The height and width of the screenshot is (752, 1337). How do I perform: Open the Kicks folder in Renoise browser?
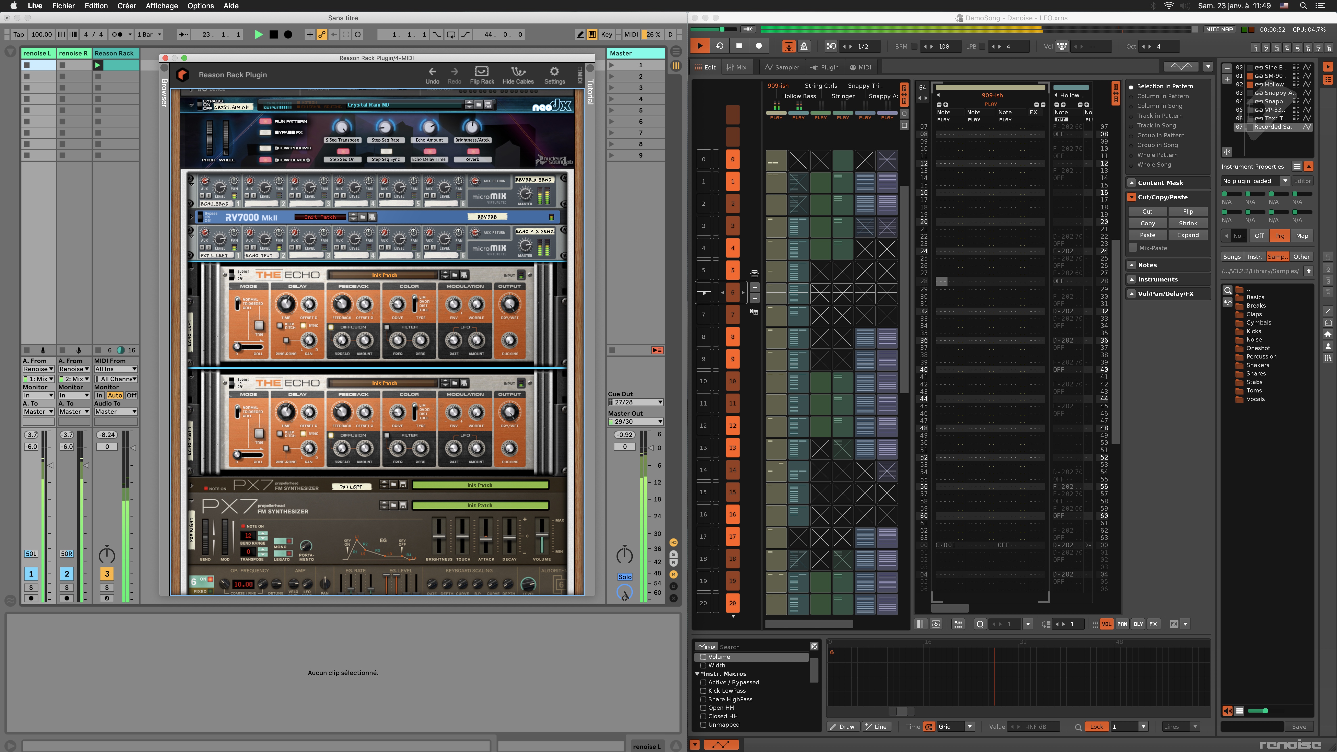[1253, 331]
